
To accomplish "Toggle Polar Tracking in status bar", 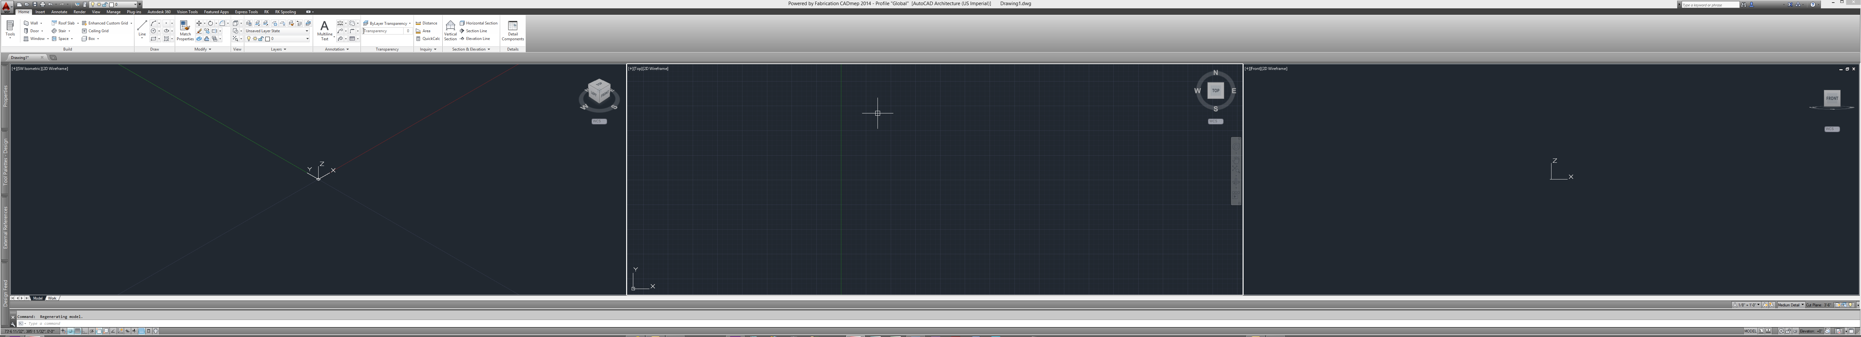I will 92,331.
